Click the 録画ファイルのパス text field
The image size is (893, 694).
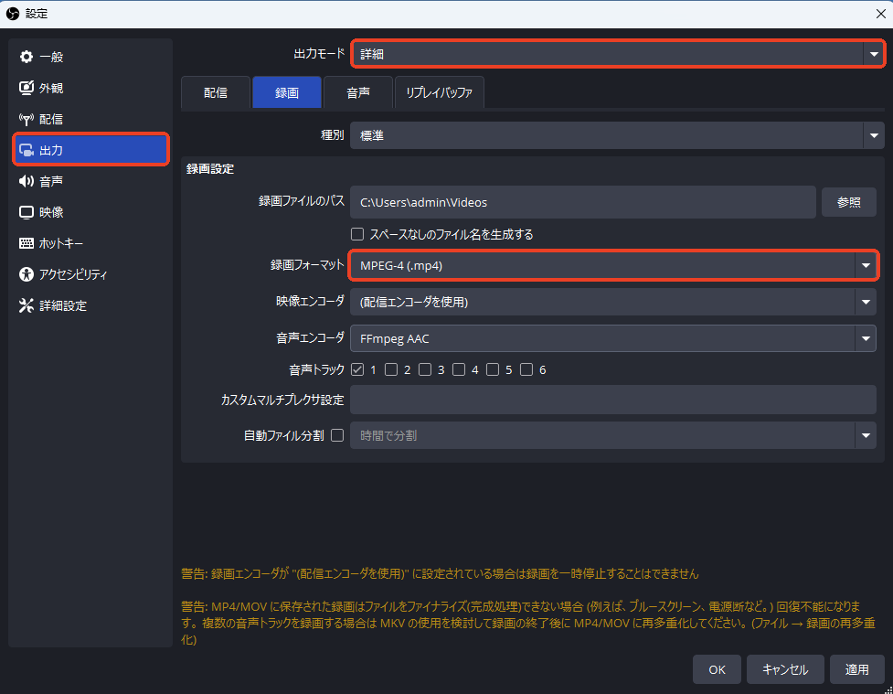(582, 202)
